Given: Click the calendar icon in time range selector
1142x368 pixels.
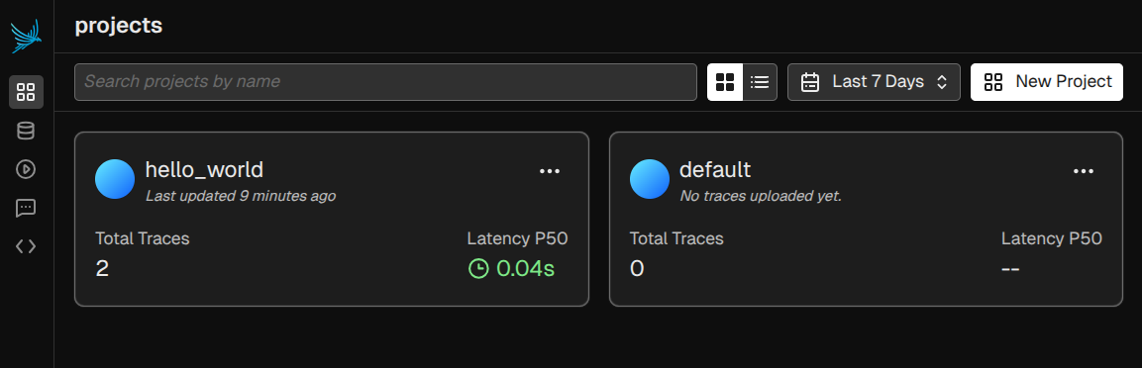Looking at the screenshot, I should click(810, 82).
